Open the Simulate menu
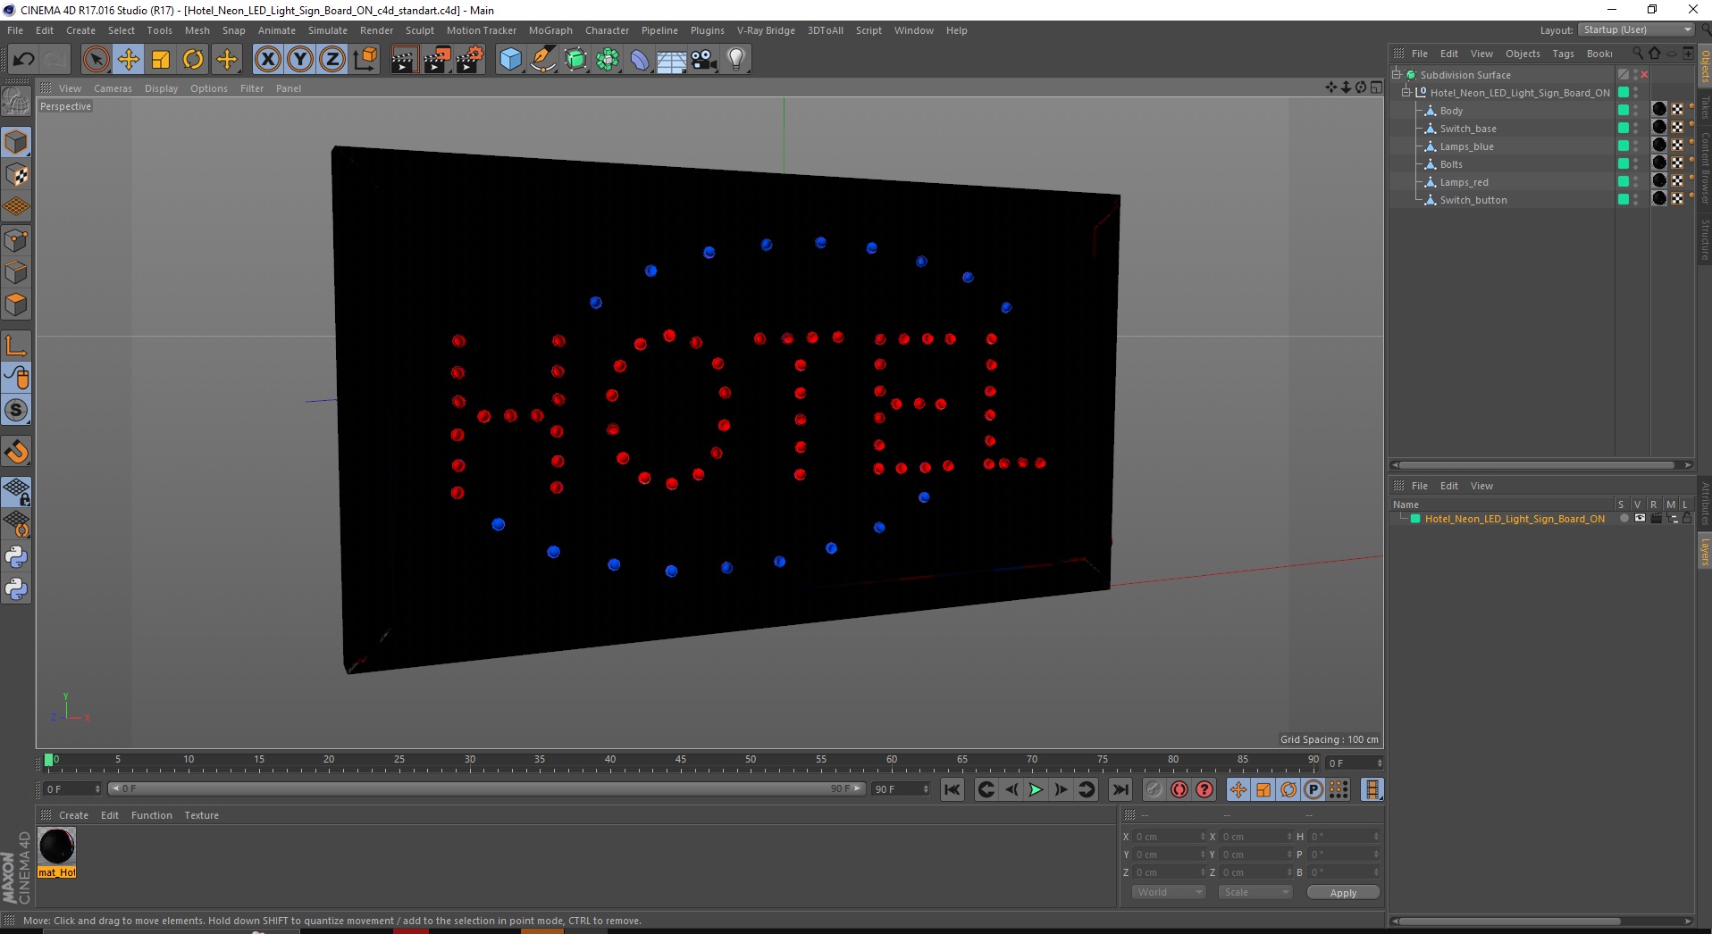 327,30
